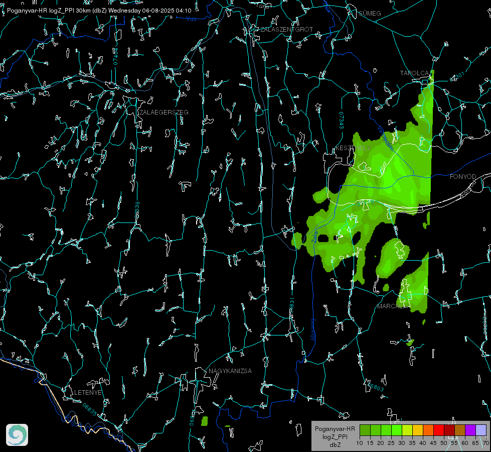Click the LETENYE city label
The image size is (491, 452).
88,392
